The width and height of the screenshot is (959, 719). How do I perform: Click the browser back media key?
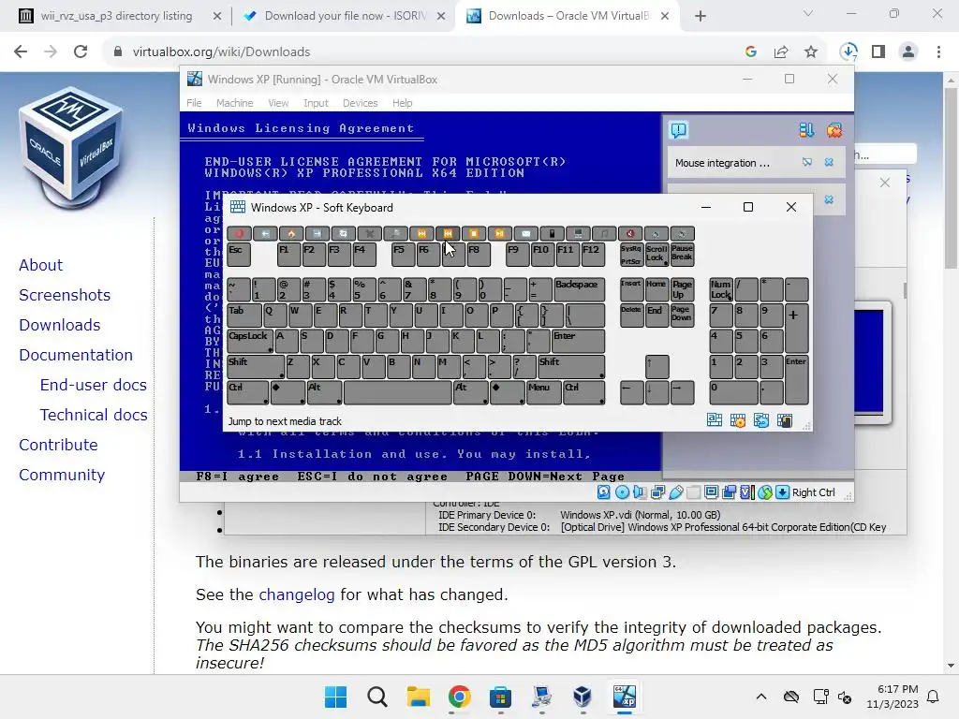point(265,233)
